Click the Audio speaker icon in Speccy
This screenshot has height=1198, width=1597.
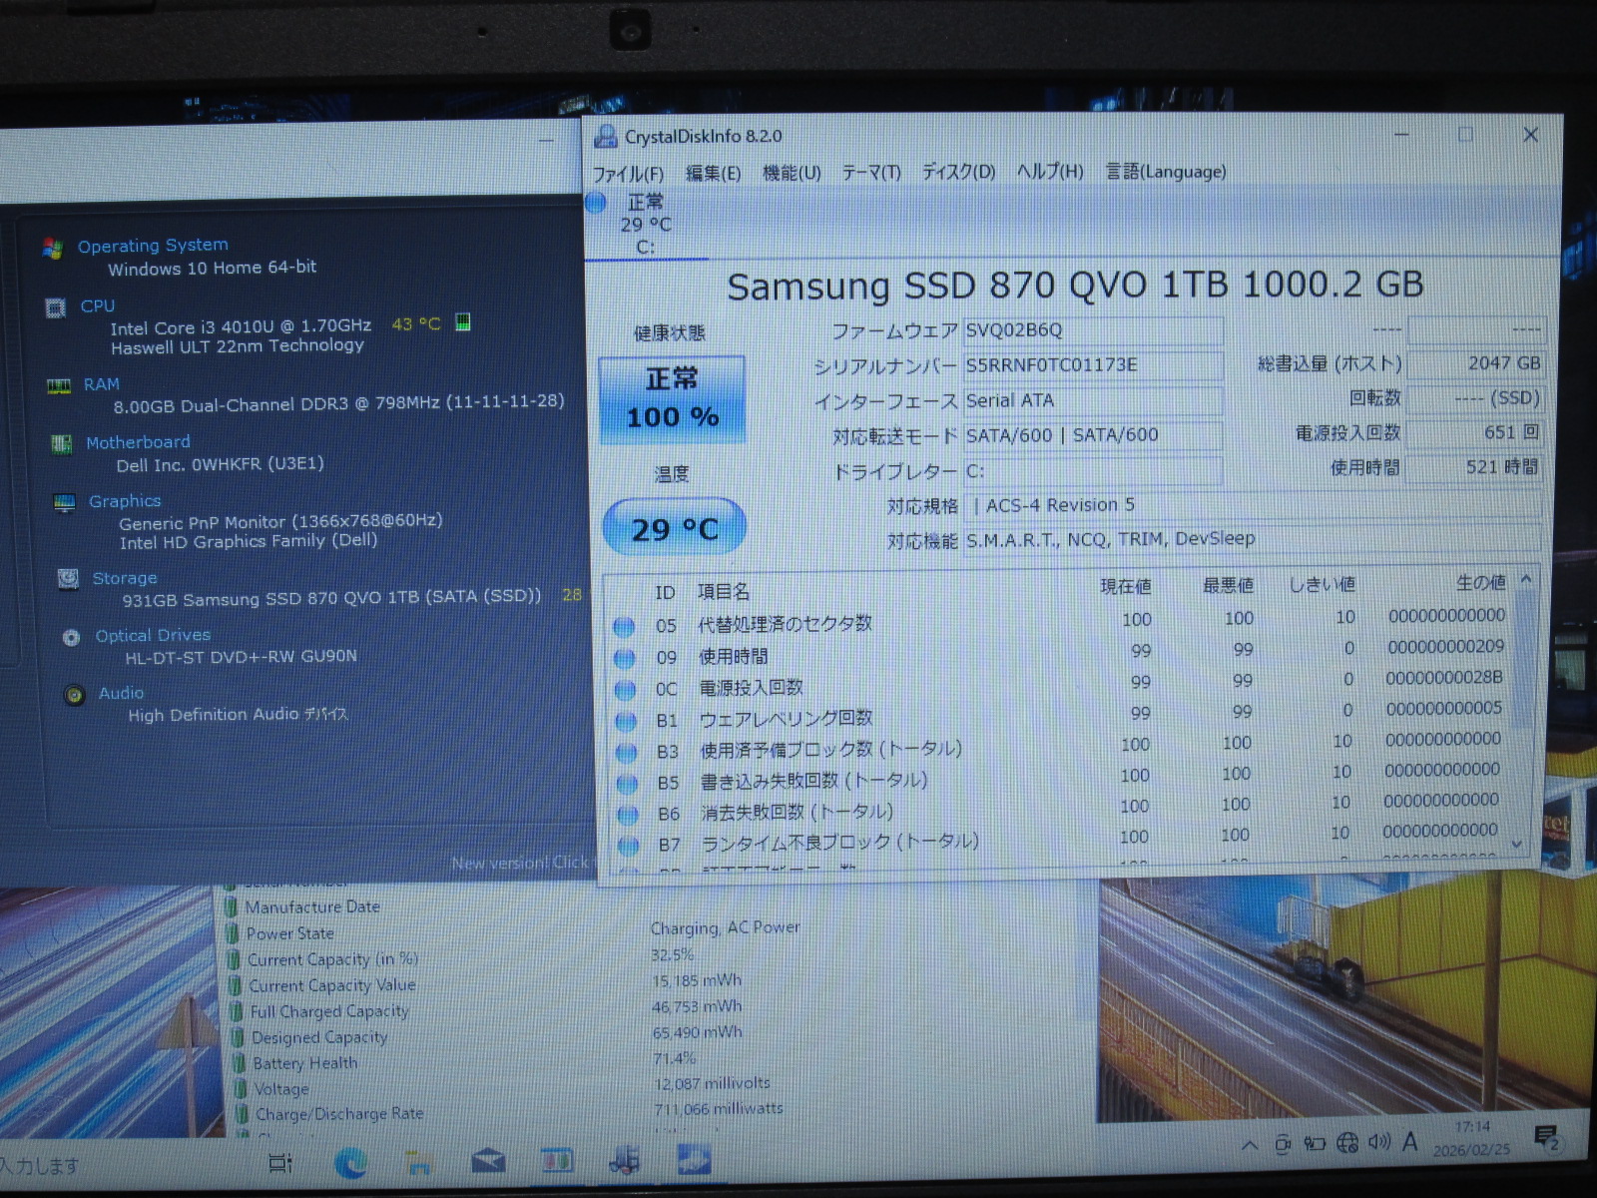(x=74, y=695)
